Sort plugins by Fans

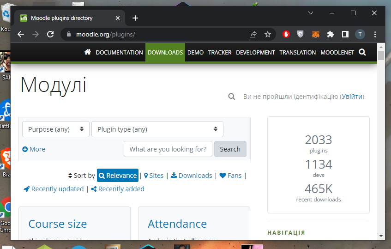coord(230,176)
